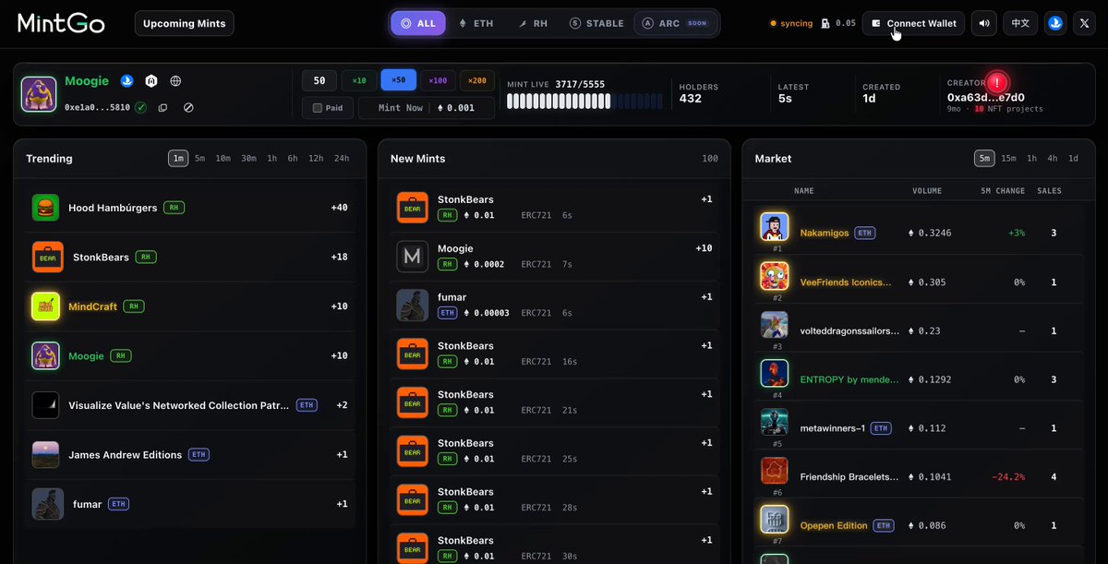1108x564 pixels.
Task: Click the James Andrew Editions thumbnail
Action: (45, 454)
